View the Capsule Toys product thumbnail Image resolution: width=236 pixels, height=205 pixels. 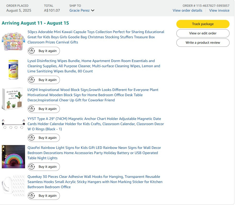coord(13,41)
